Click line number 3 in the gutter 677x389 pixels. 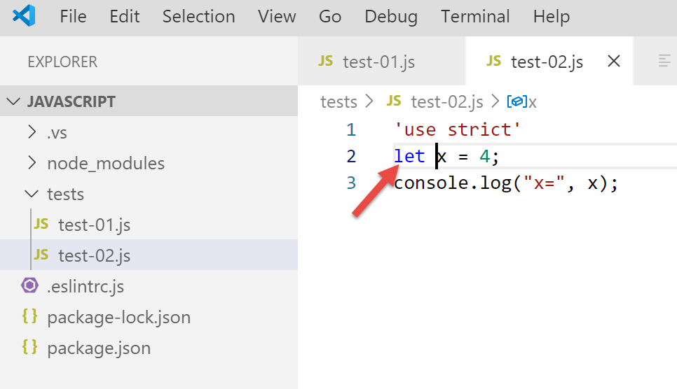point(351,183)
